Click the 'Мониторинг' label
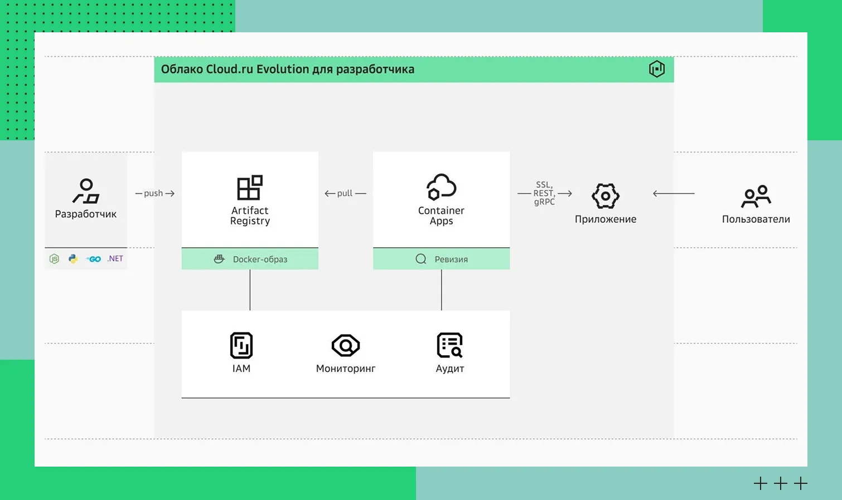842x500 pixels. 346,369
